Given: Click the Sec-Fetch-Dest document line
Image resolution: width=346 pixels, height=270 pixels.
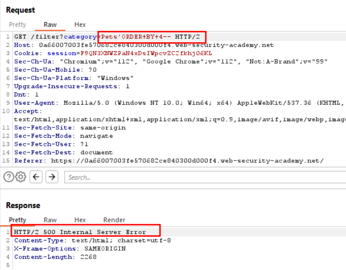Looking at the screenshot, I should click(63, 152).
